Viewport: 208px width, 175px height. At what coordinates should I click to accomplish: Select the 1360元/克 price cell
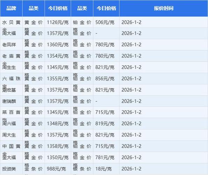point(58,44)
